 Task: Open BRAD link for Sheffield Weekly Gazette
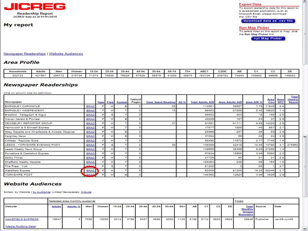coord(90,162)
